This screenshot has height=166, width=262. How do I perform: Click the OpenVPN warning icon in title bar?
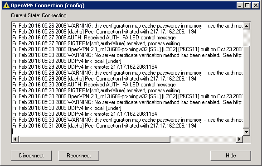[6, 5]
